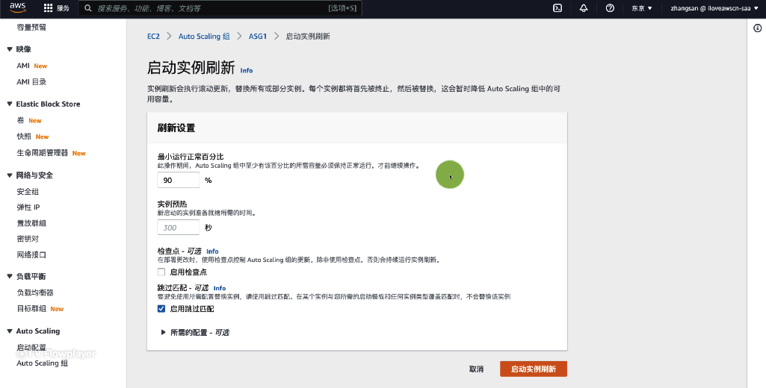
Task: Open 密钥对 in sidebar
Action: [28, 239]
